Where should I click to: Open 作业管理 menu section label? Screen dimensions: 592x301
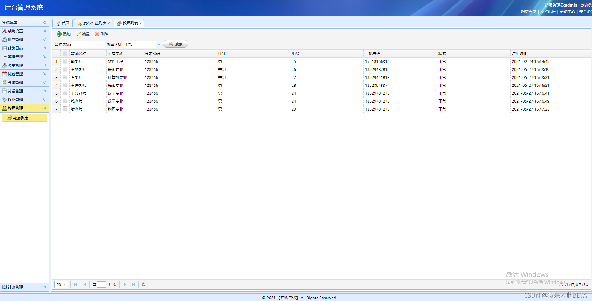(15, 100)
